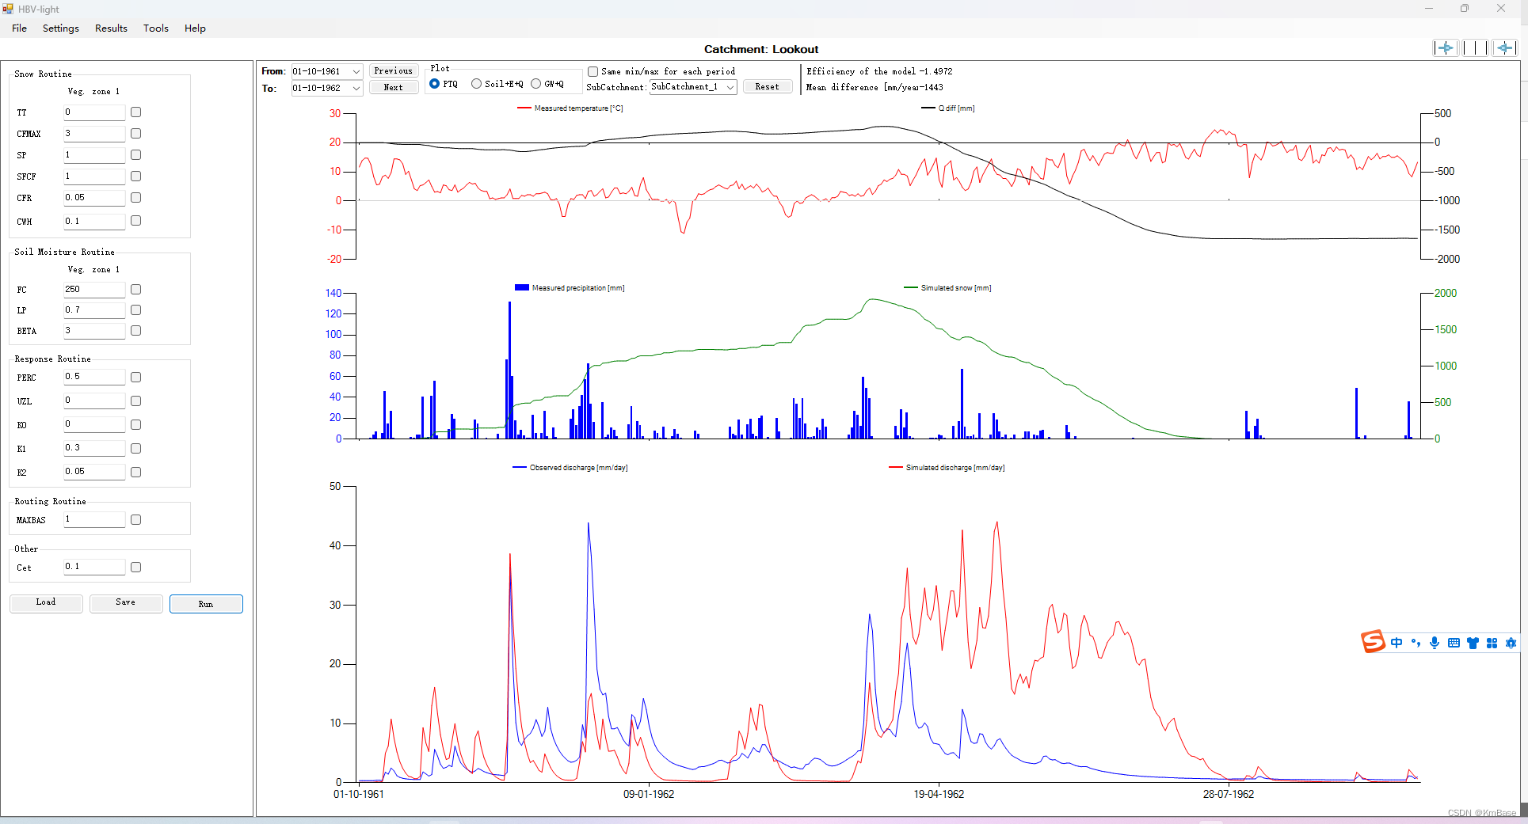Image resolution: width=1528 pixels, height=824 pixels.
Task: Click the Load parameters button
Action: [x=46, y=603]
